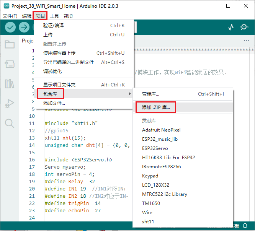Image resolution: width=255 pixels, height=231 pixels.
Task: Open the 文件(F) menu
Action: click(x=10, y=16)
